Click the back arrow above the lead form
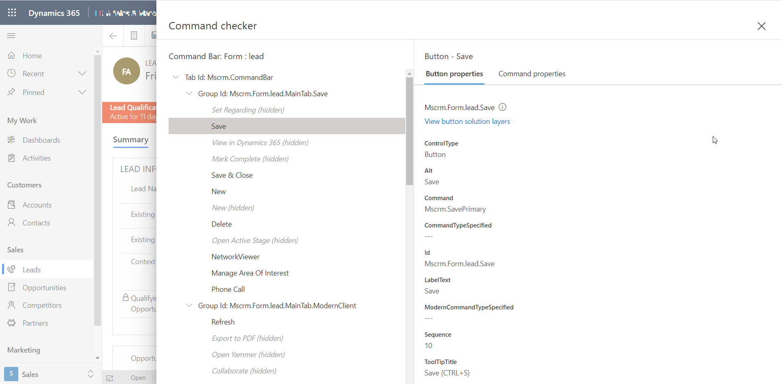The width and height of the screenshot is (782, 384). [113, 35]
